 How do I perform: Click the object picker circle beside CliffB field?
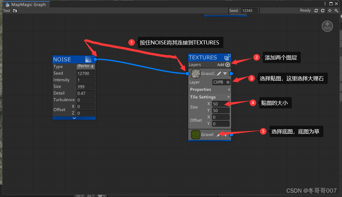228,82
